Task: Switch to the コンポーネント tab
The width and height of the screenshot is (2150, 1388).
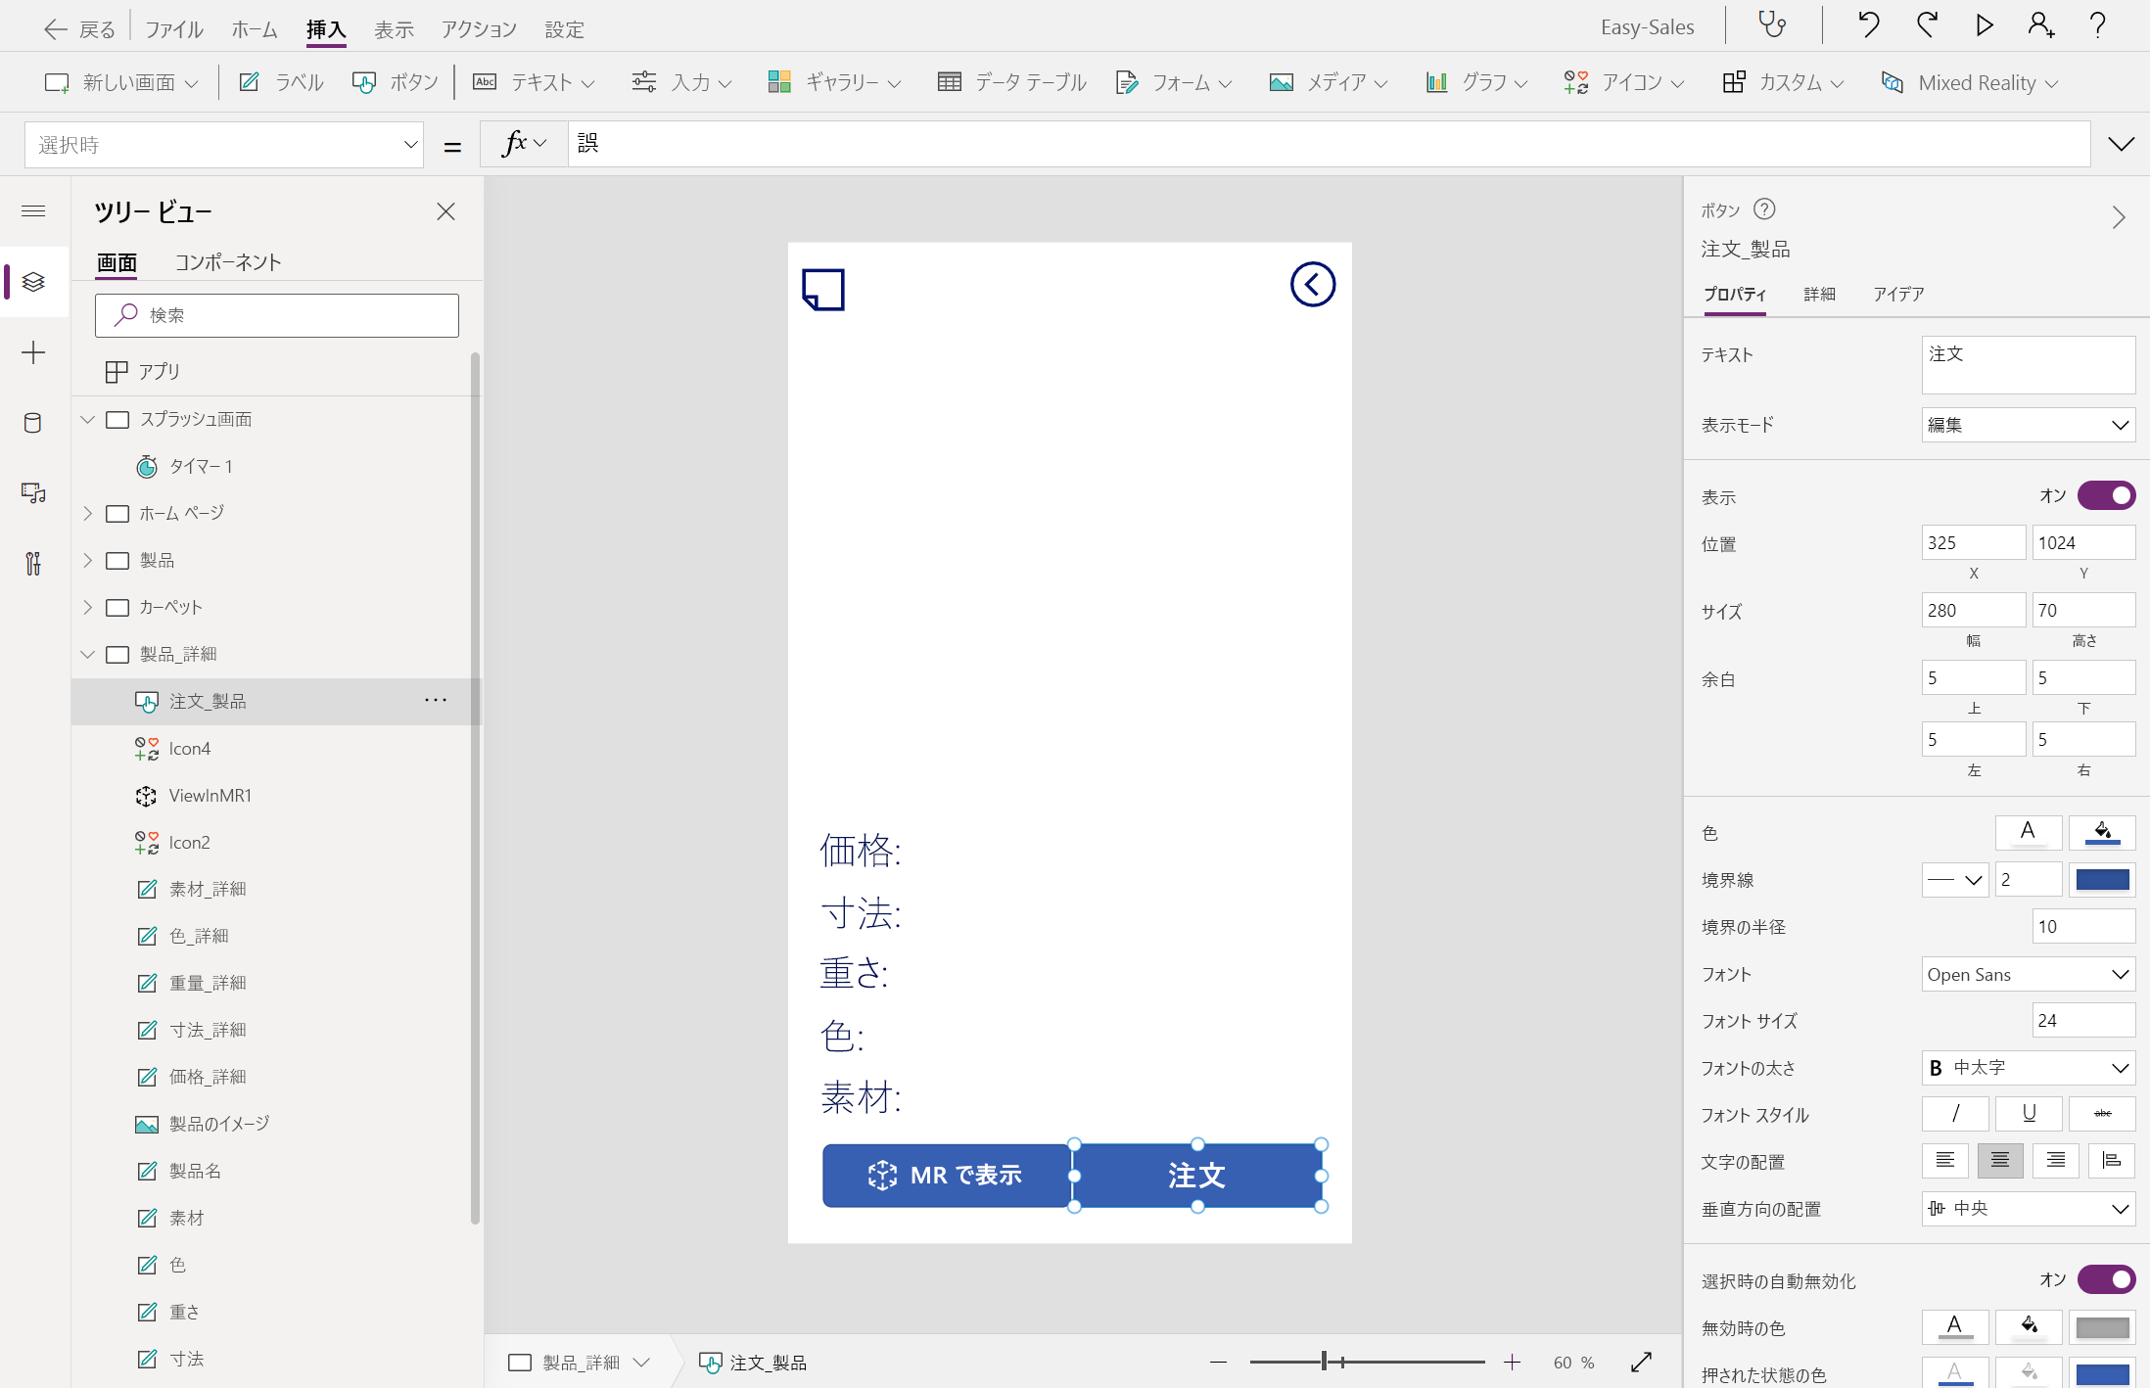Action: pyautogui.click(x=228, y=262)
